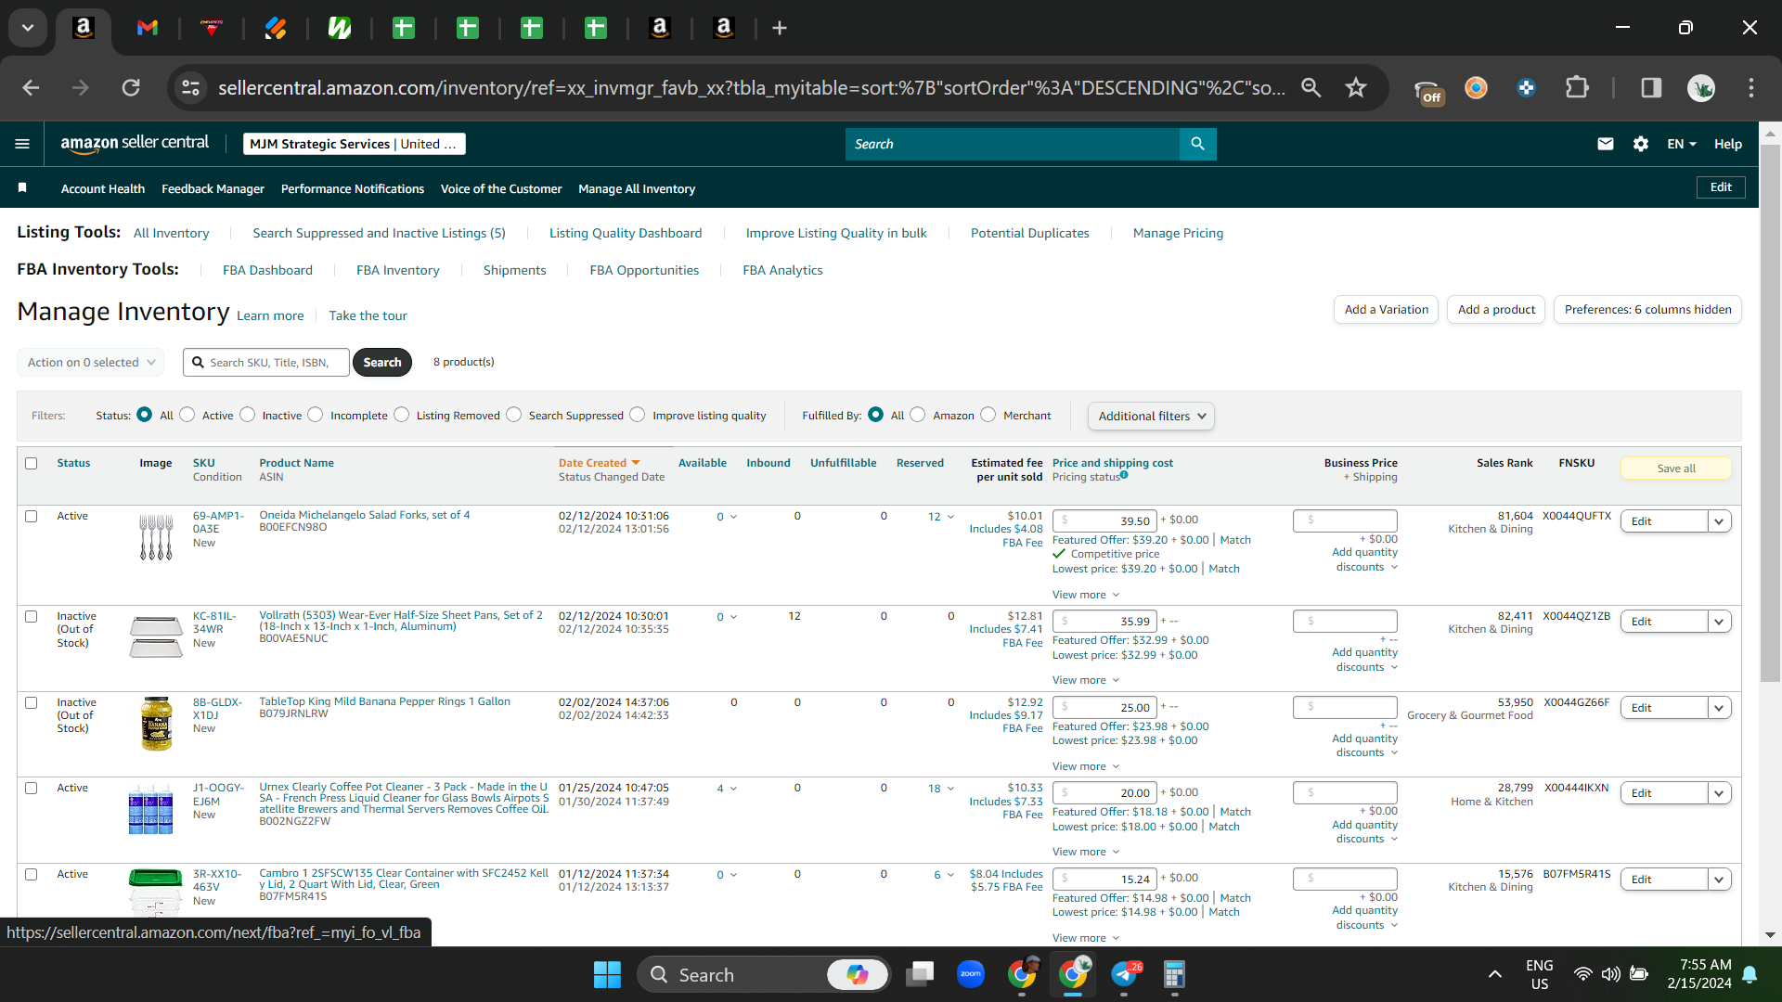Select Fulfilled By Amazon radio button
Viewport: 1782px width, 1002px height.
point(918,415)
